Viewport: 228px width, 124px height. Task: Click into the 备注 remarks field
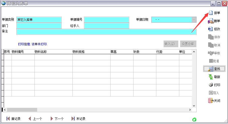click(106, 32)
